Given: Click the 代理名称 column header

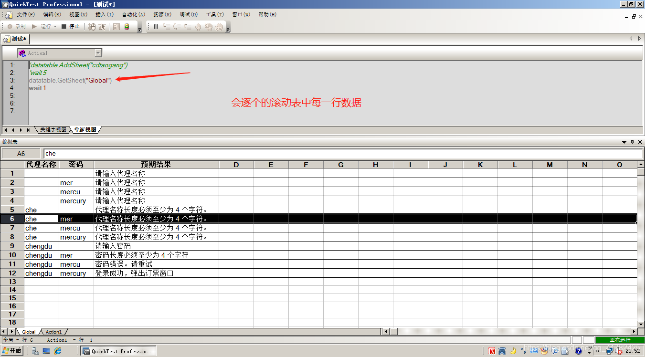Looking at the screenshot, I should [x=42, y=165].
